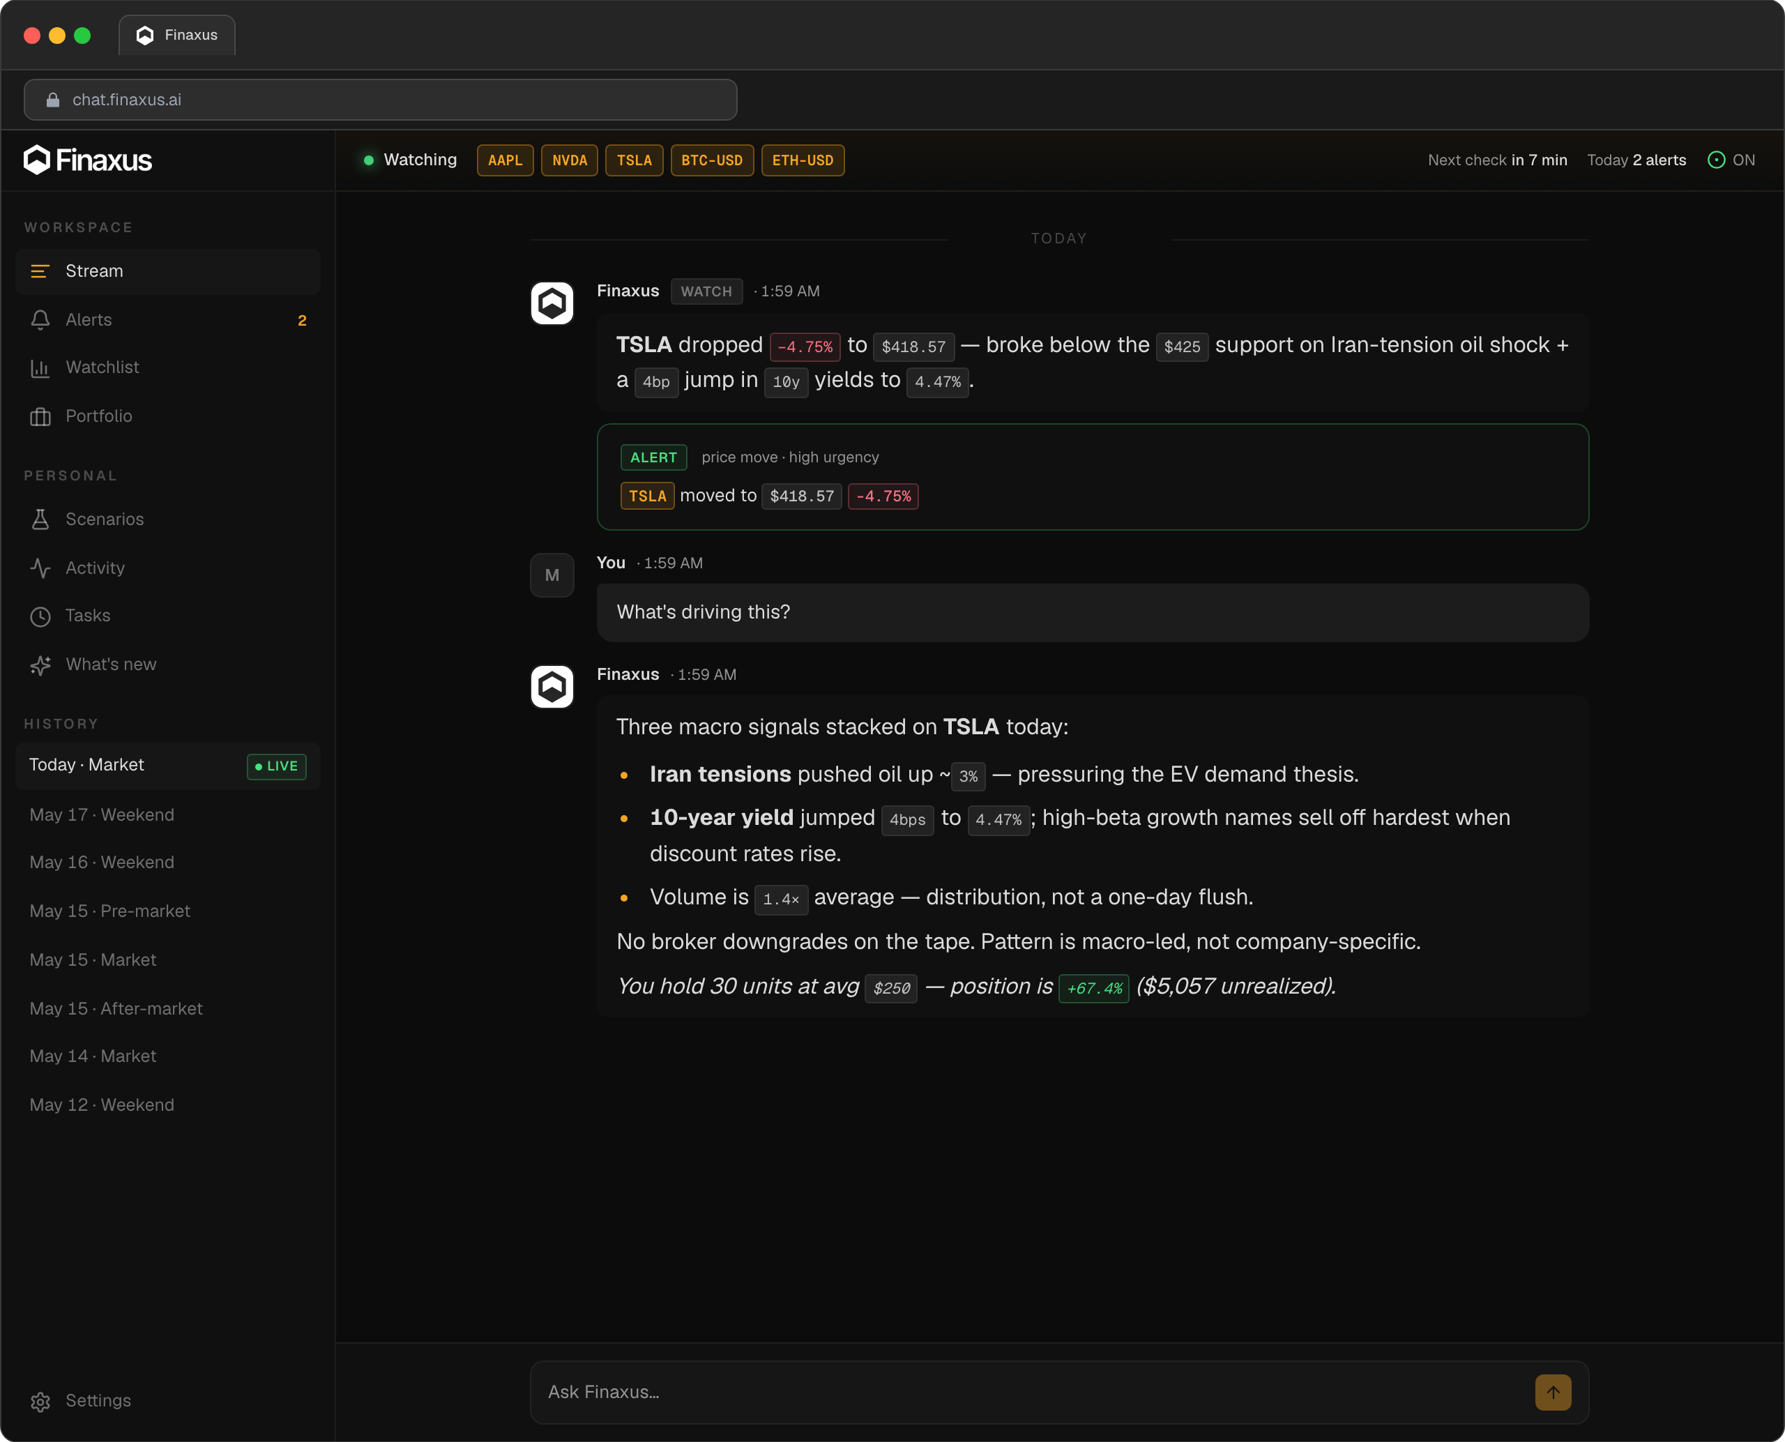The width and height of the screenshot is (1785, 1442).
Task: Click the $425 support level chip
Action: pos(1181,347)
